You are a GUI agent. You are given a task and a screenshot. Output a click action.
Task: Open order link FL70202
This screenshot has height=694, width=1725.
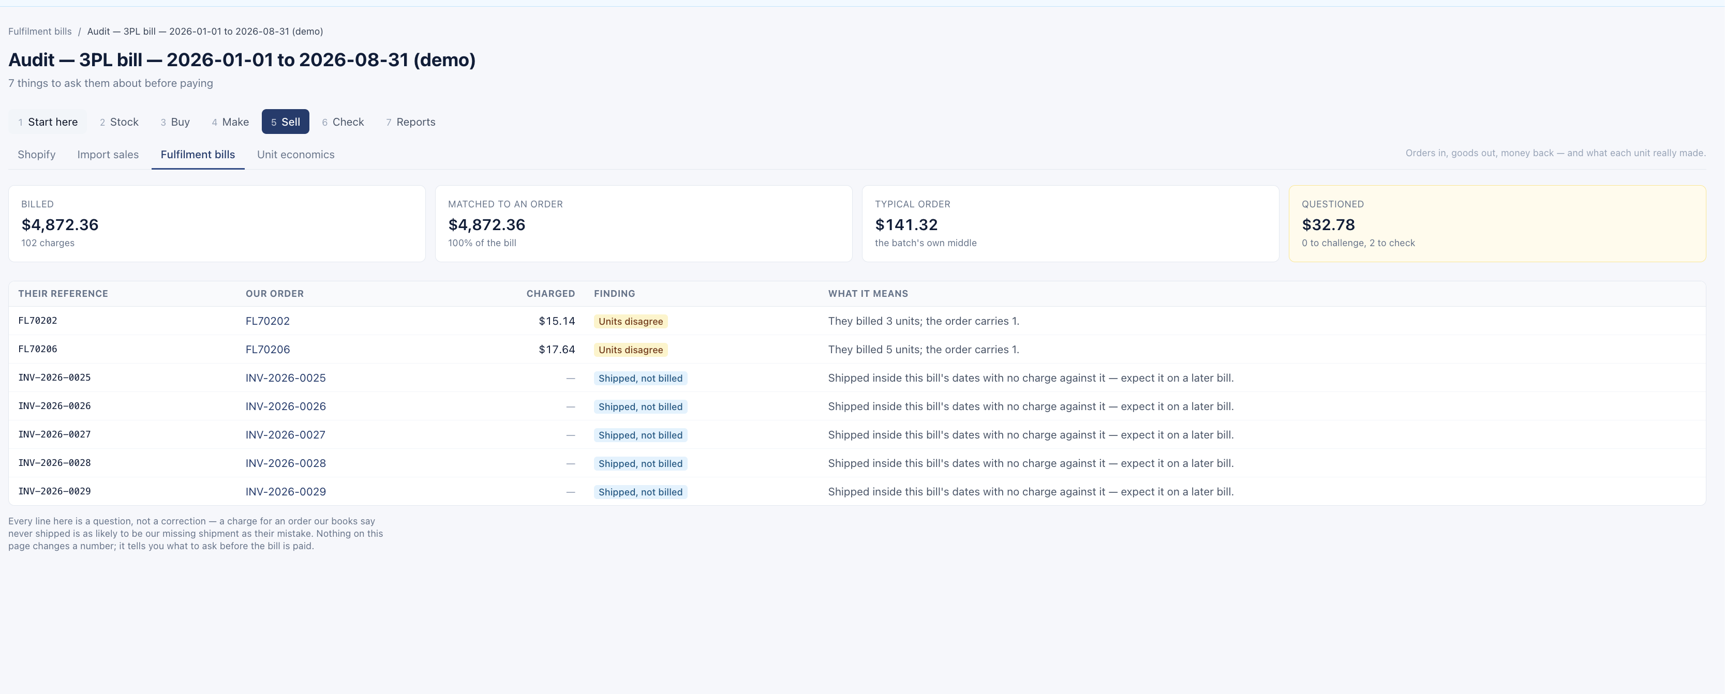click(x=267, y=321)
